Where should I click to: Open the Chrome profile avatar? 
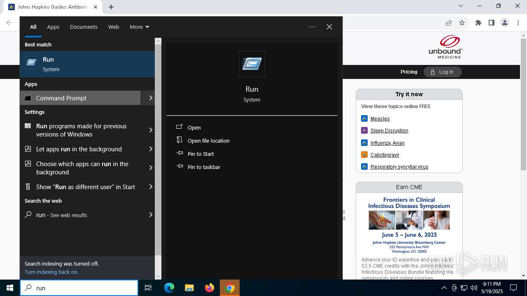[x=505, y=23]
